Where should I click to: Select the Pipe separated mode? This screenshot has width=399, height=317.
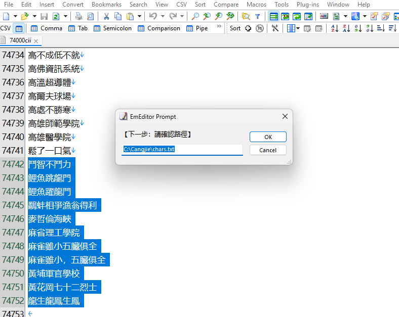click(x=197, y=28)
